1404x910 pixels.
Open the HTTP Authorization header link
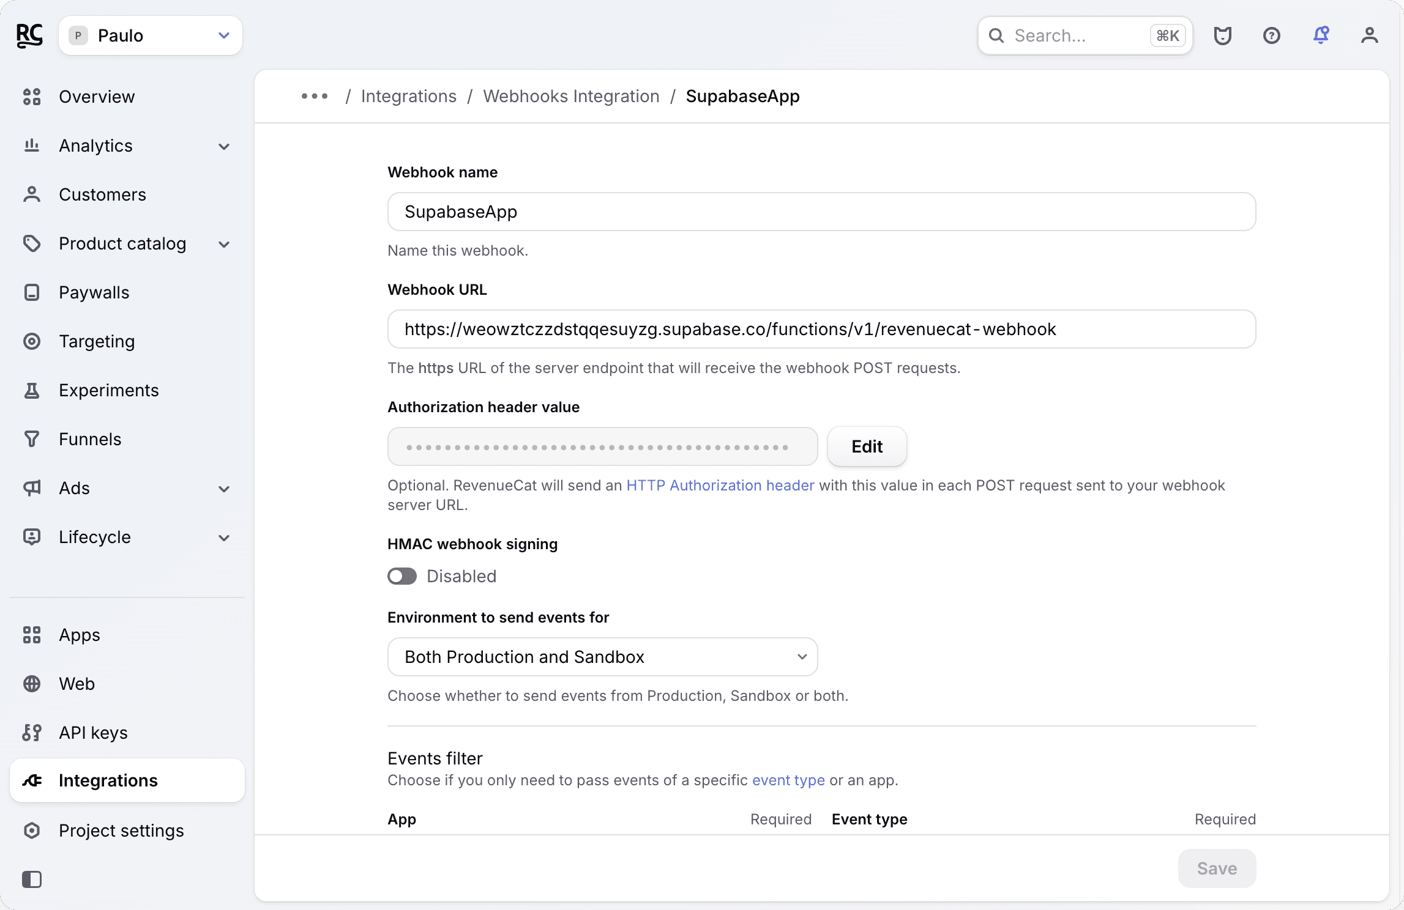coord(720,486)
